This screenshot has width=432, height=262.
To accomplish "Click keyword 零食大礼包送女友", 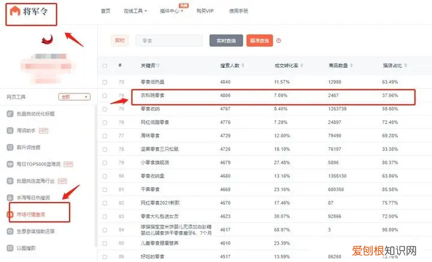I will pyautogui.click(x=160, y=216).
